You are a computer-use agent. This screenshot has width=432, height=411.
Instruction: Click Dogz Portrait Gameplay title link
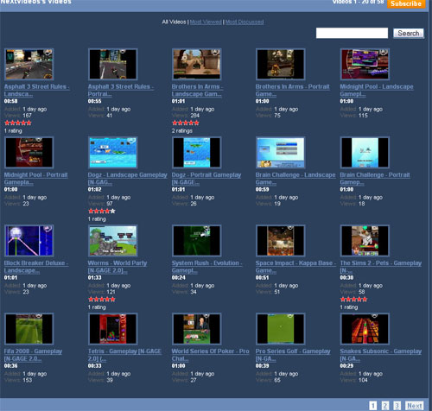(x=206, y=179)
